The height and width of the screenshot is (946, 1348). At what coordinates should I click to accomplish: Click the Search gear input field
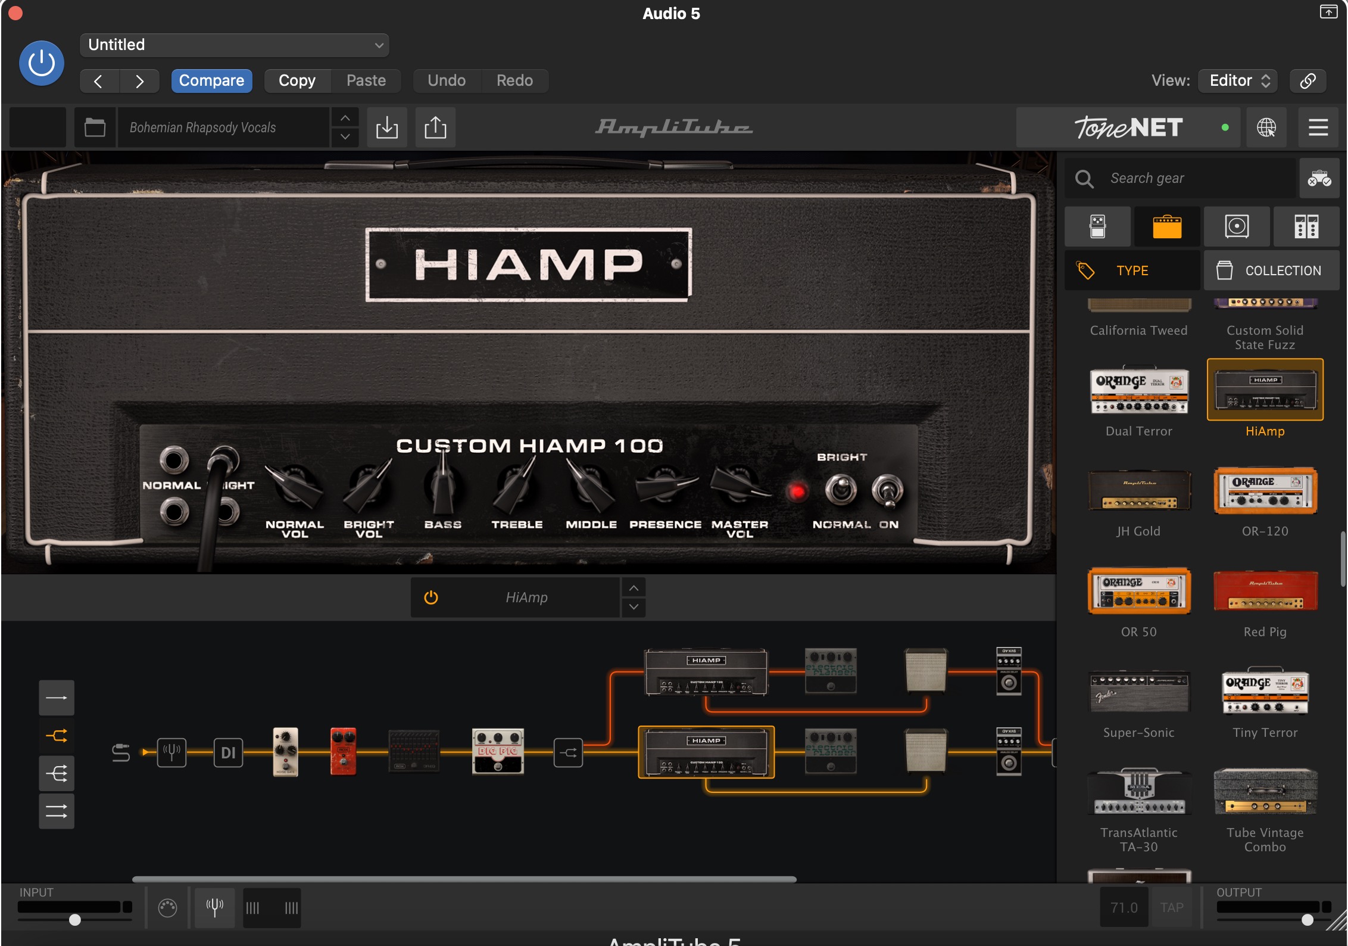[x=1180, y=178]
